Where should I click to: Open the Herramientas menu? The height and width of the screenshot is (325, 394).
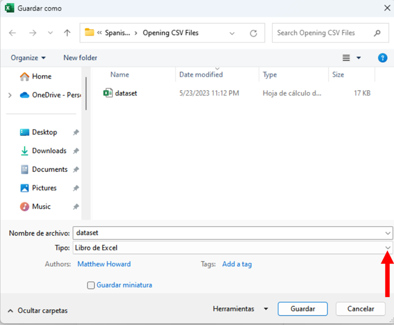(240, 309)
